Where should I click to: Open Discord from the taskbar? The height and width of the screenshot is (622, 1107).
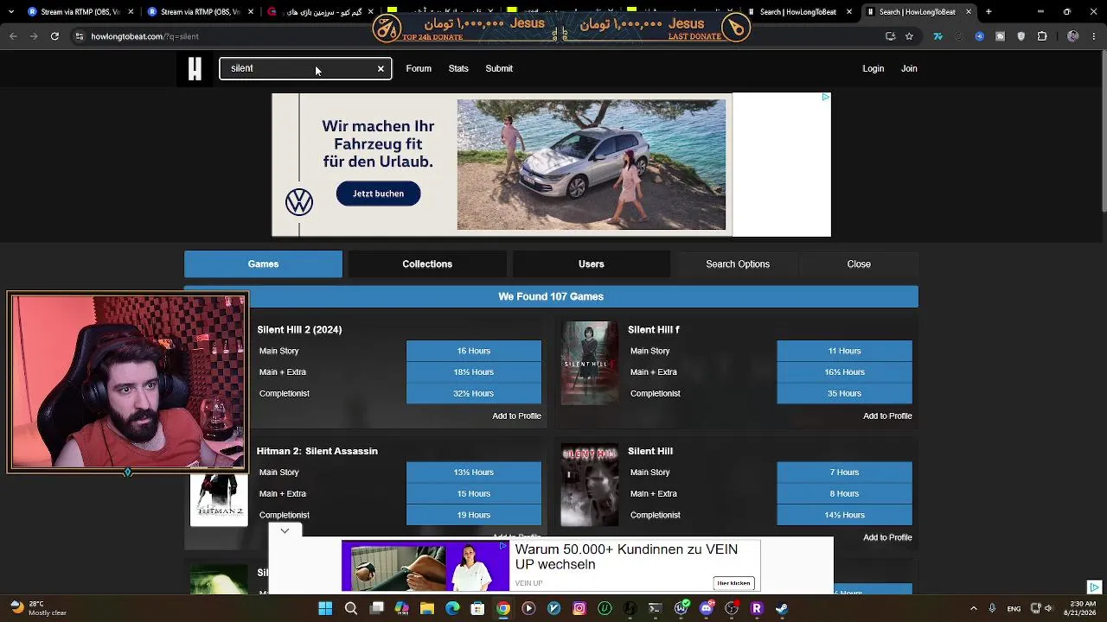pos(707,608)
